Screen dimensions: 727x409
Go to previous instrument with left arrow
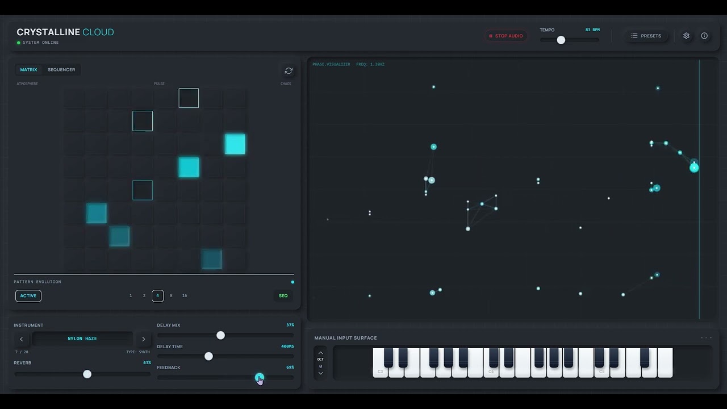click(22, 339)
